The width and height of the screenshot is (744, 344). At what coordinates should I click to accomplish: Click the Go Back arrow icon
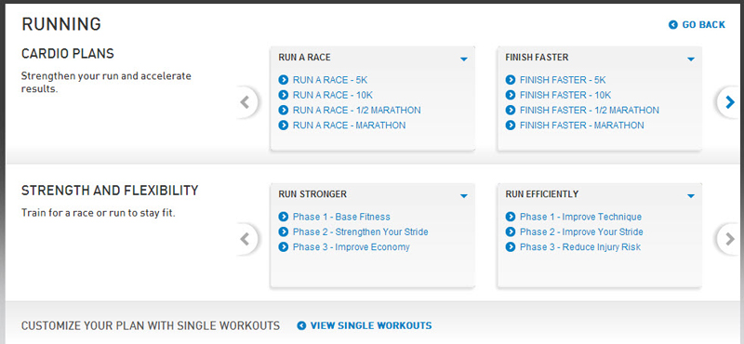pyautogui.click(x=672, y=25)
